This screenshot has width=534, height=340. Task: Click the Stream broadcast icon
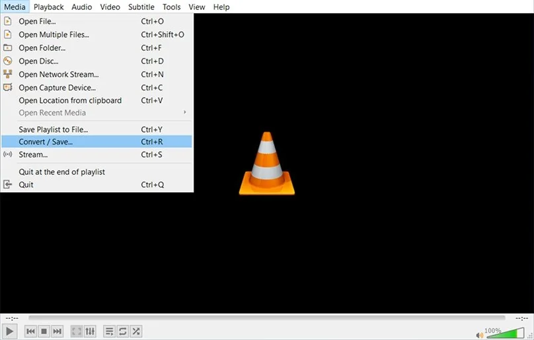tap(7, 154)
